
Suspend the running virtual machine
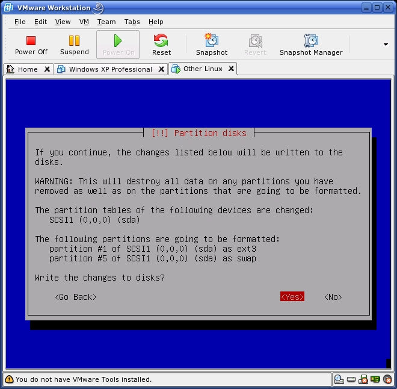pos(74,45)
